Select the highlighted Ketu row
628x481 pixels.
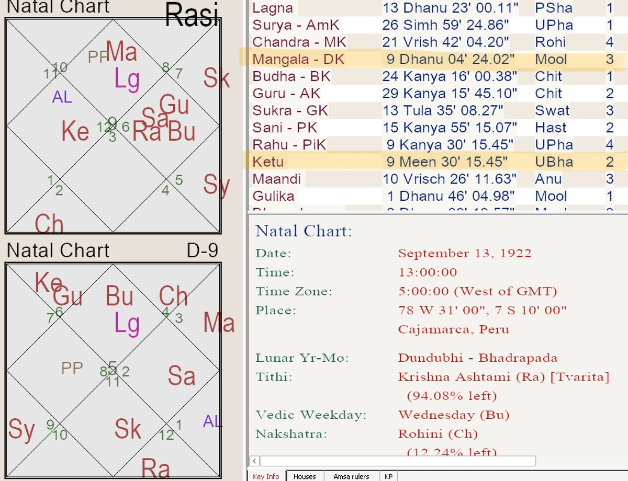click(x=437, y=162)
